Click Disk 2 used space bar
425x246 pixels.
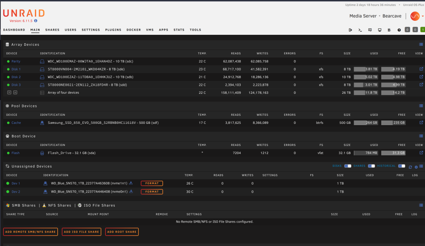tap(366, 77)
